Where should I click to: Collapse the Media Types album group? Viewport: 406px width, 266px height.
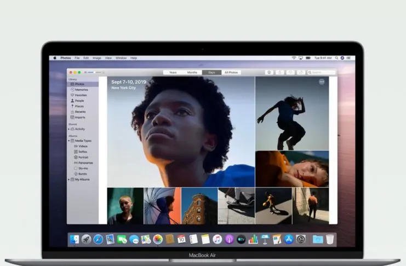[x=69, y=141]
